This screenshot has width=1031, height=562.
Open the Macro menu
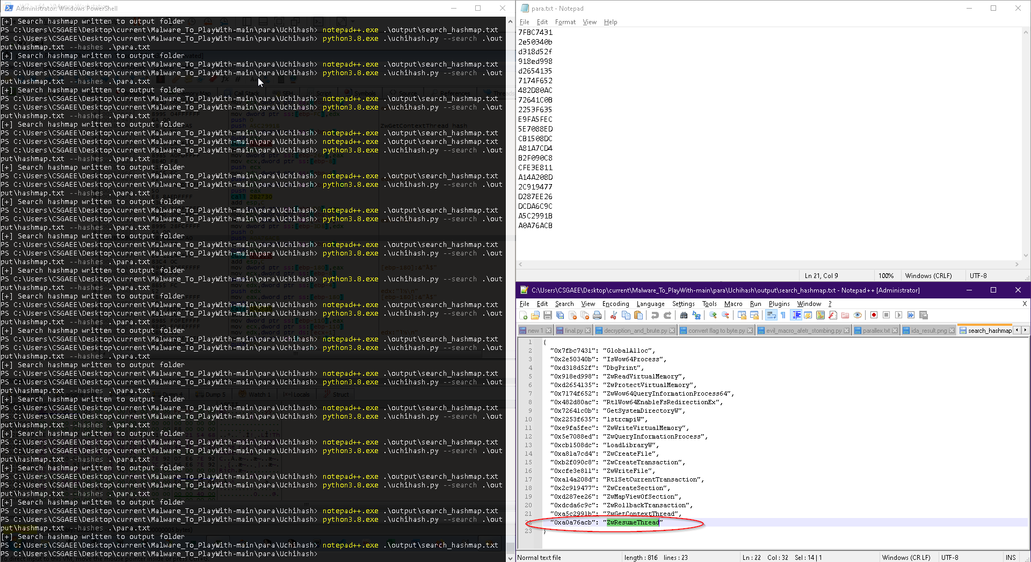[x=734, y=304]
